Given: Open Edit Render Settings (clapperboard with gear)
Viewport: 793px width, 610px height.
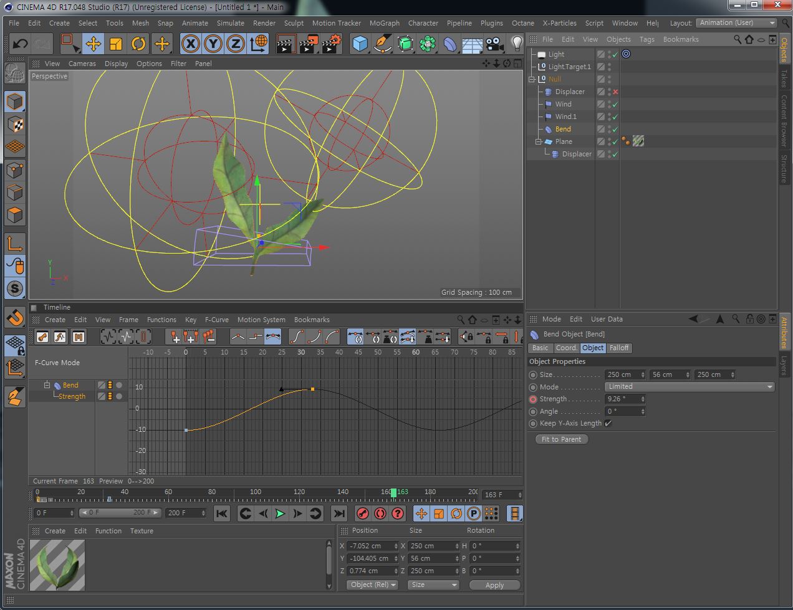Looking at the screenshot, I should coord(332,44).
